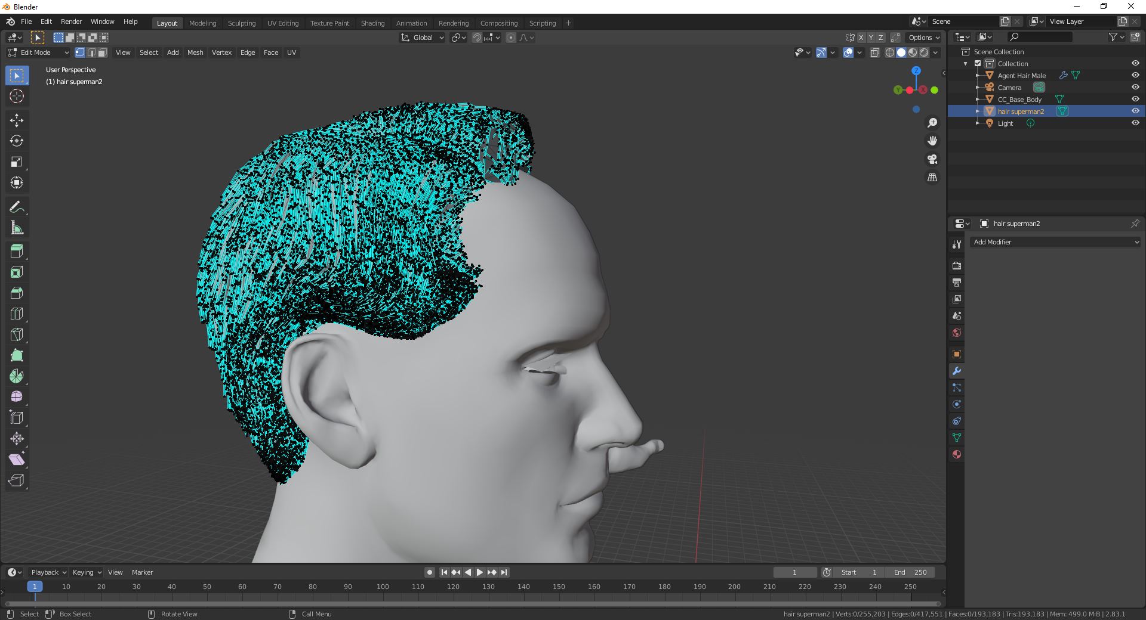Open the Object Data properties tab
Screen dimensions: 1146x620
click(957, 438)
